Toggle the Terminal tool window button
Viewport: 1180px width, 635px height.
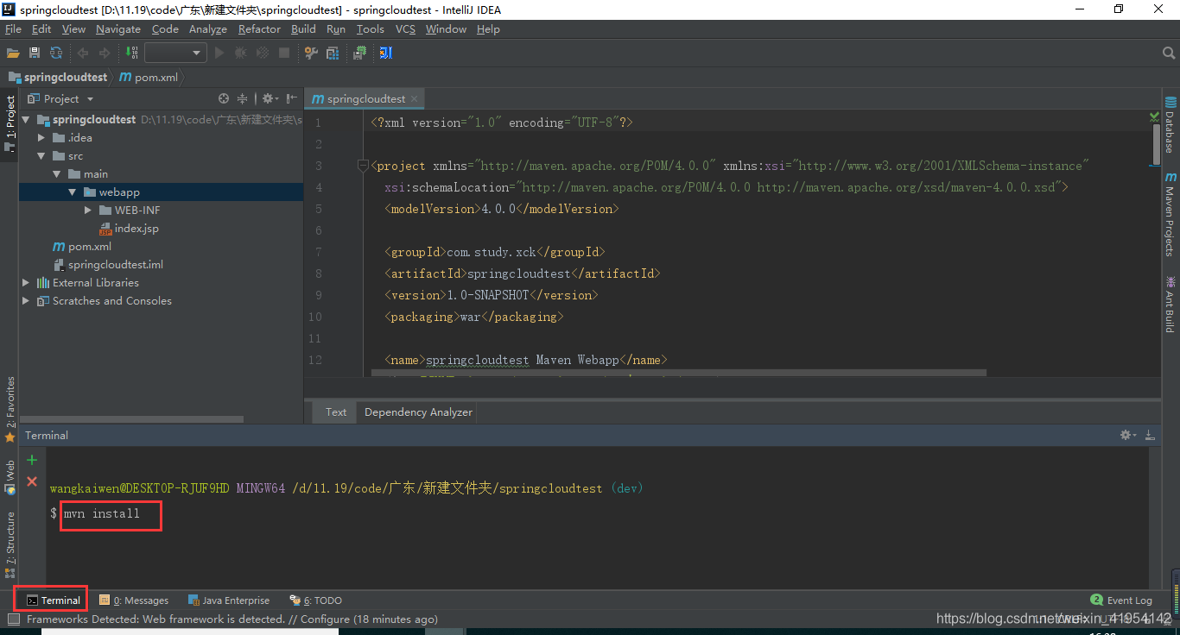point(53,600)
